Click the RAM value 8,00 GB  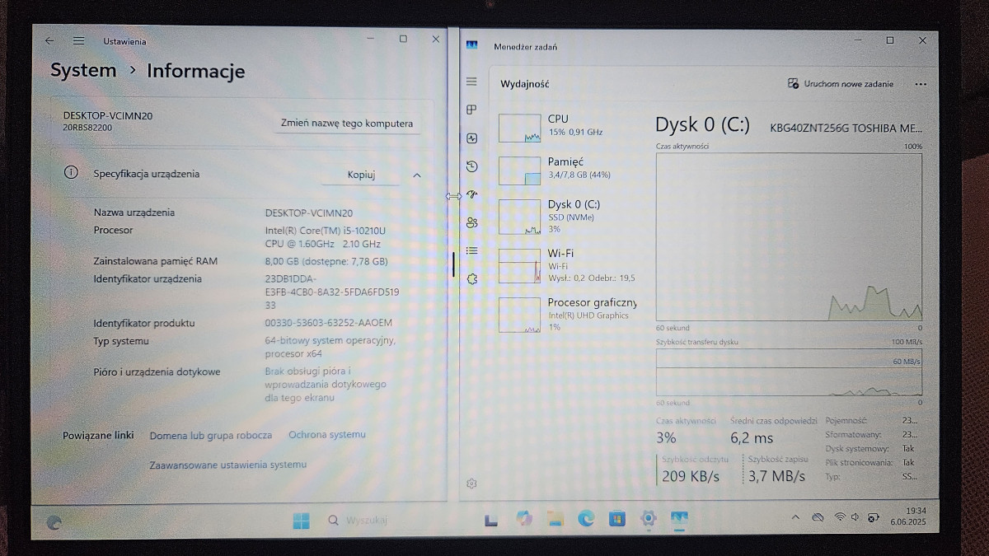click(326, 261)
